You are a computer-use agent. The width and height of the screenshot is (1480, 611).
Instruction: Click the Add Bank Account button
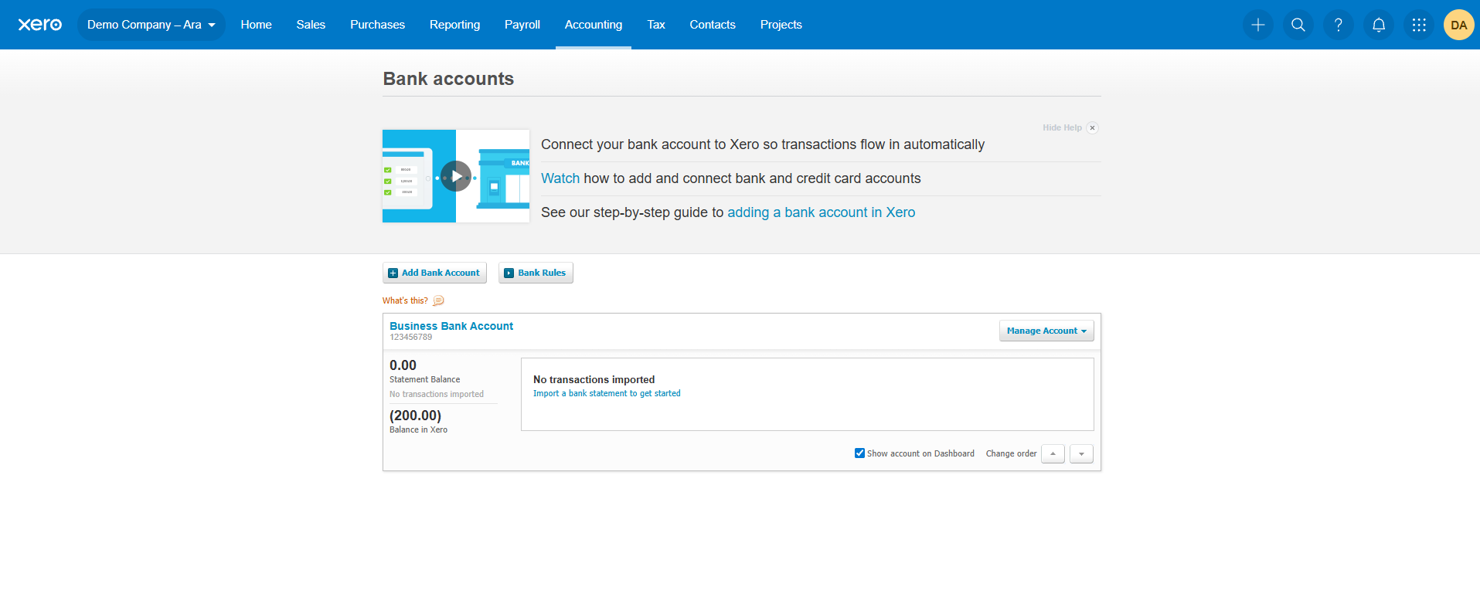coord(434,273)
